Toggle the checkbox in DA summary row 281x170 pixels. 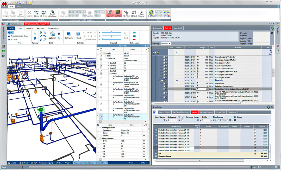click(x=255, y=153)
